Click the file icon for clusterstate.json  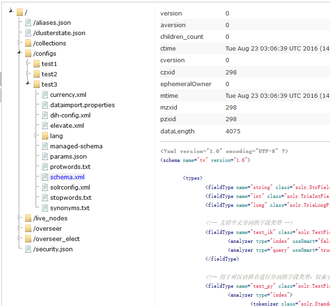(28, 33)
